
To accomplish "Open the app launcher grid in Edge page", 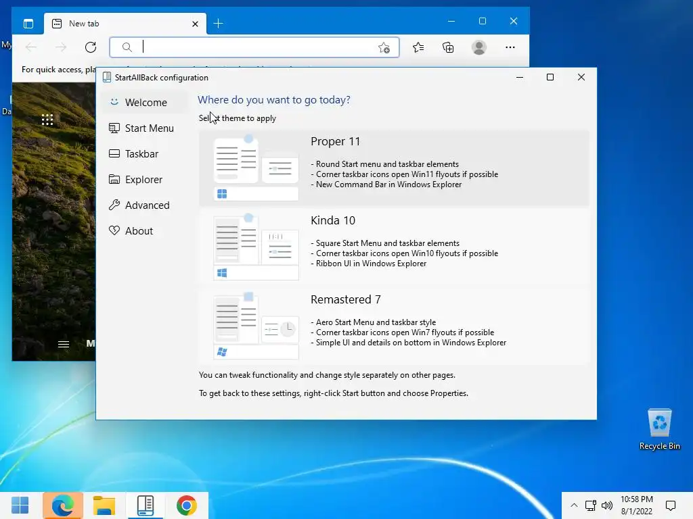I will (x=47, y=120).
